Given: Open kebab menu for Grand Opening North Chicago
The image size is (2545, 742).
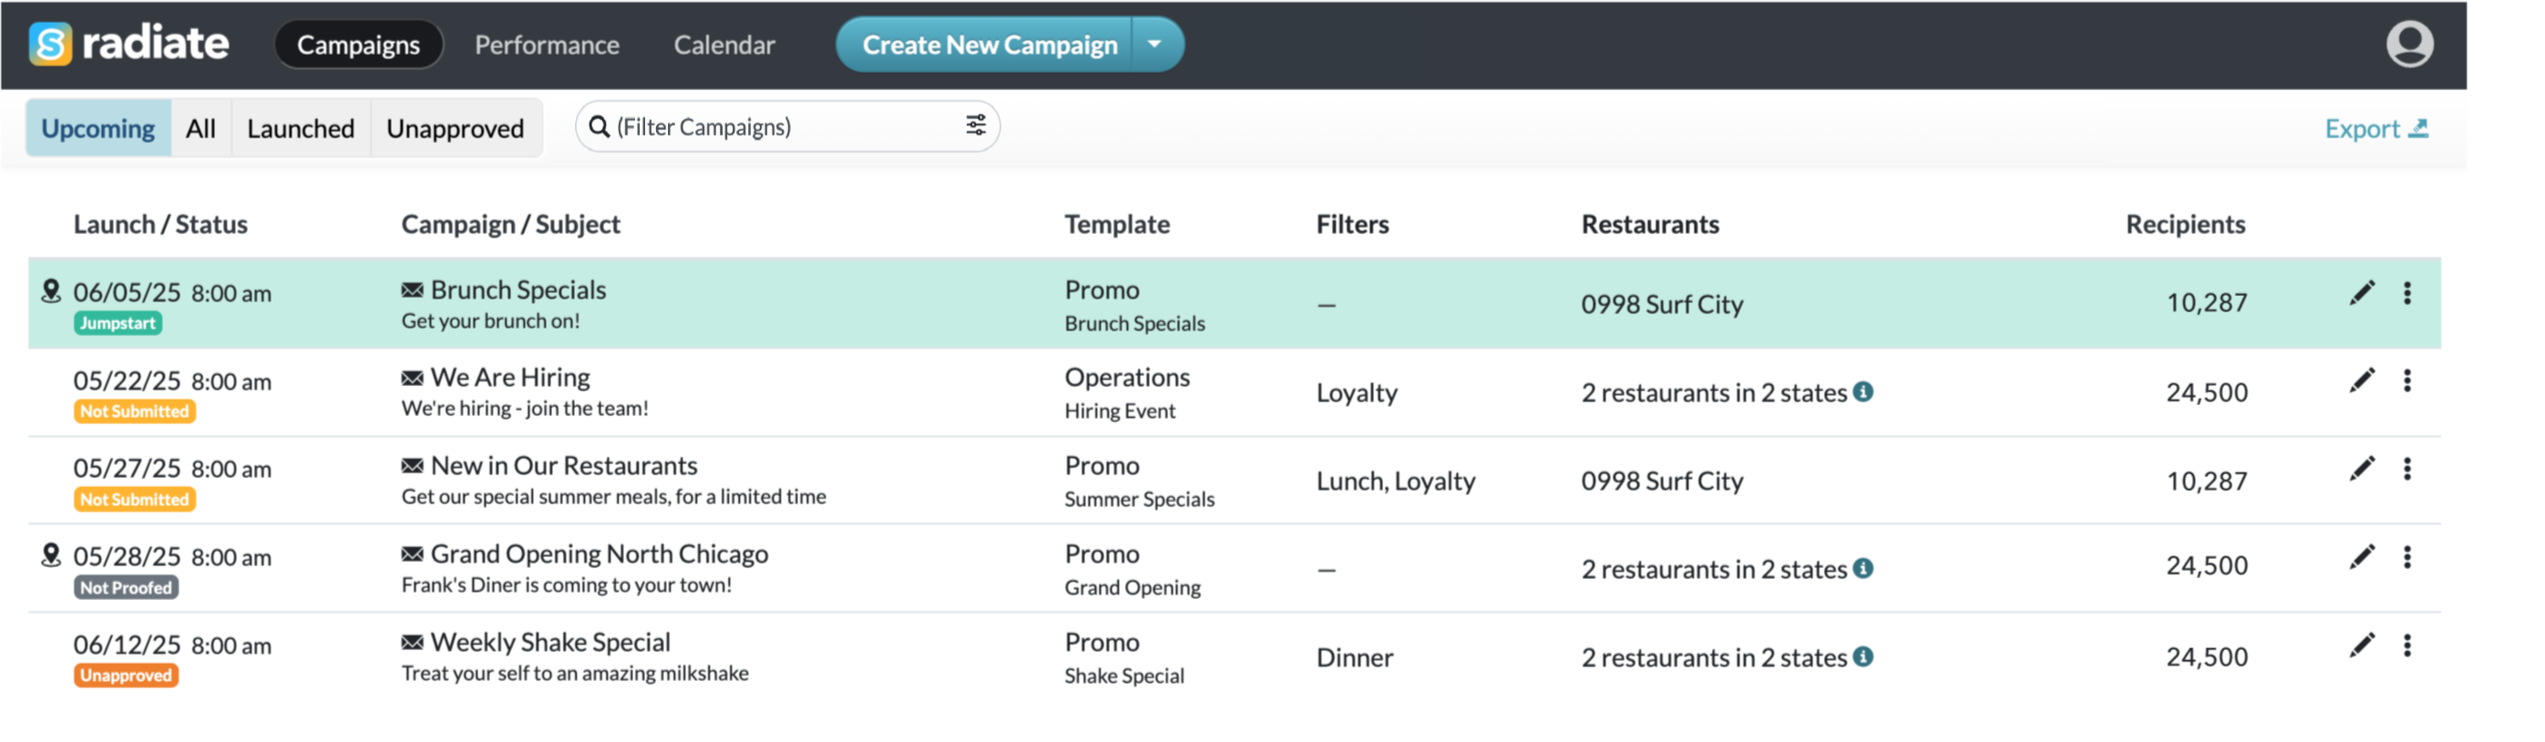Looking at the screenshot, I should pyautogui.click(x=2406, y=557).
